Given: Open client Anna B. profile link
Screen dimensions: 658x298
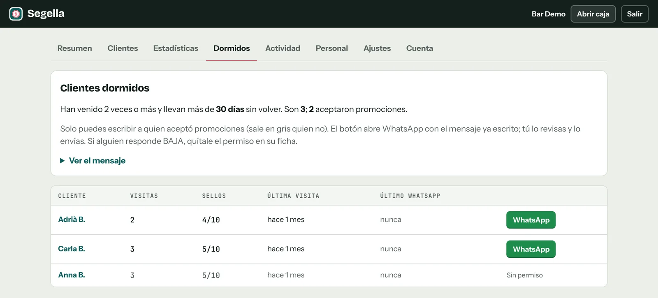Looking at the screenshot, I should pyautogui.click(x=72, y=275).
